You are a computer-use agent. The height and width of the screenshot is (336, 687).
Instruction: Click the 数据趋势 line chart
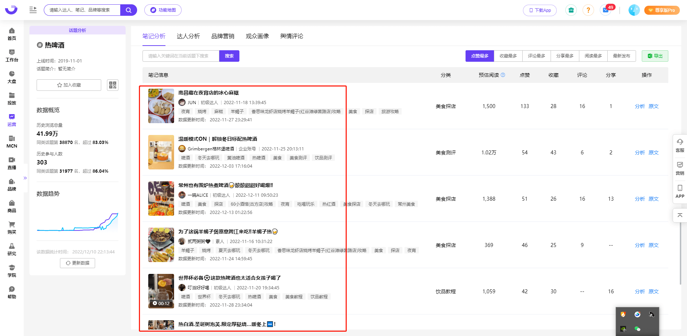[78, 223]
